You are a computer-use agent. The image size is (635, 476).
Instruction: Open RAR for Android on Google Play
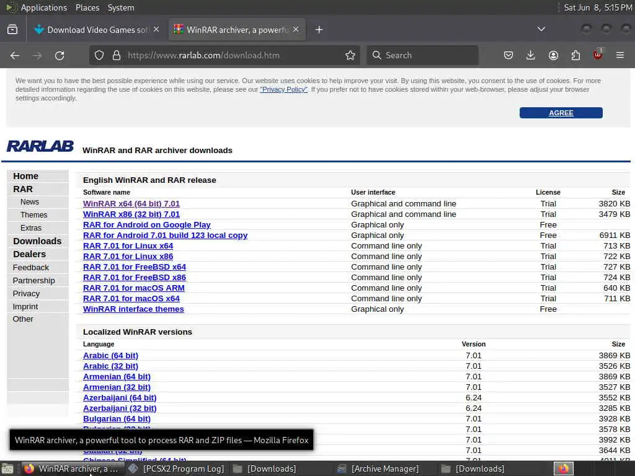146,224
